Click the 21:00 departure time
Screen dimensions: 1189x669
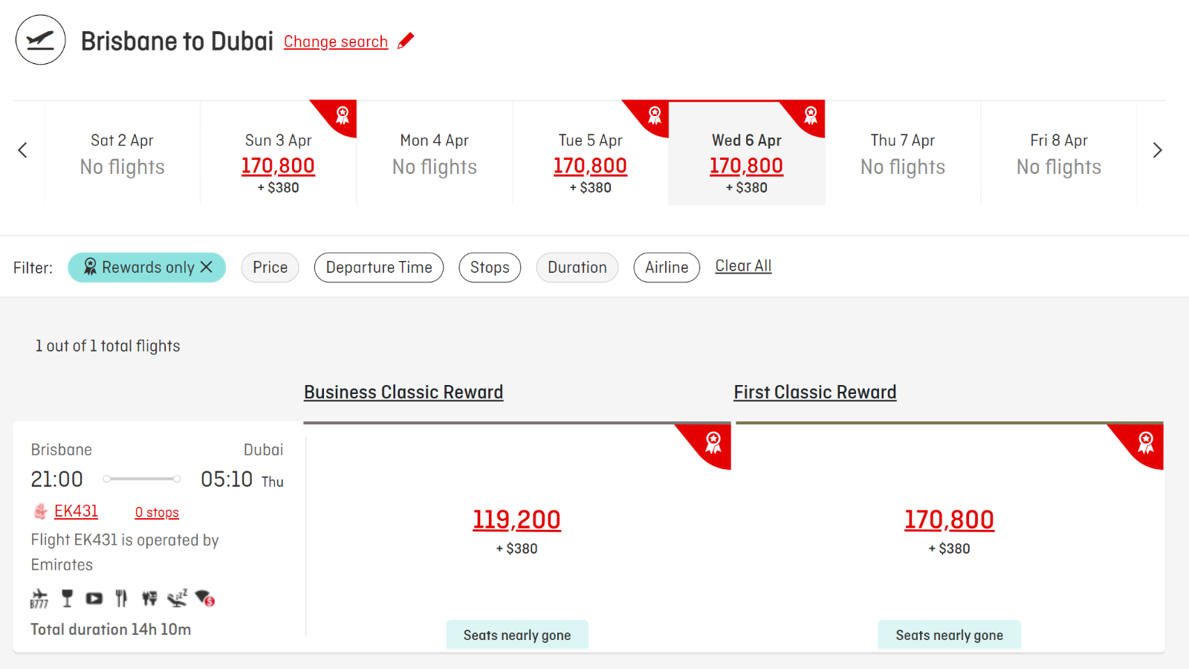click(57, 479)
